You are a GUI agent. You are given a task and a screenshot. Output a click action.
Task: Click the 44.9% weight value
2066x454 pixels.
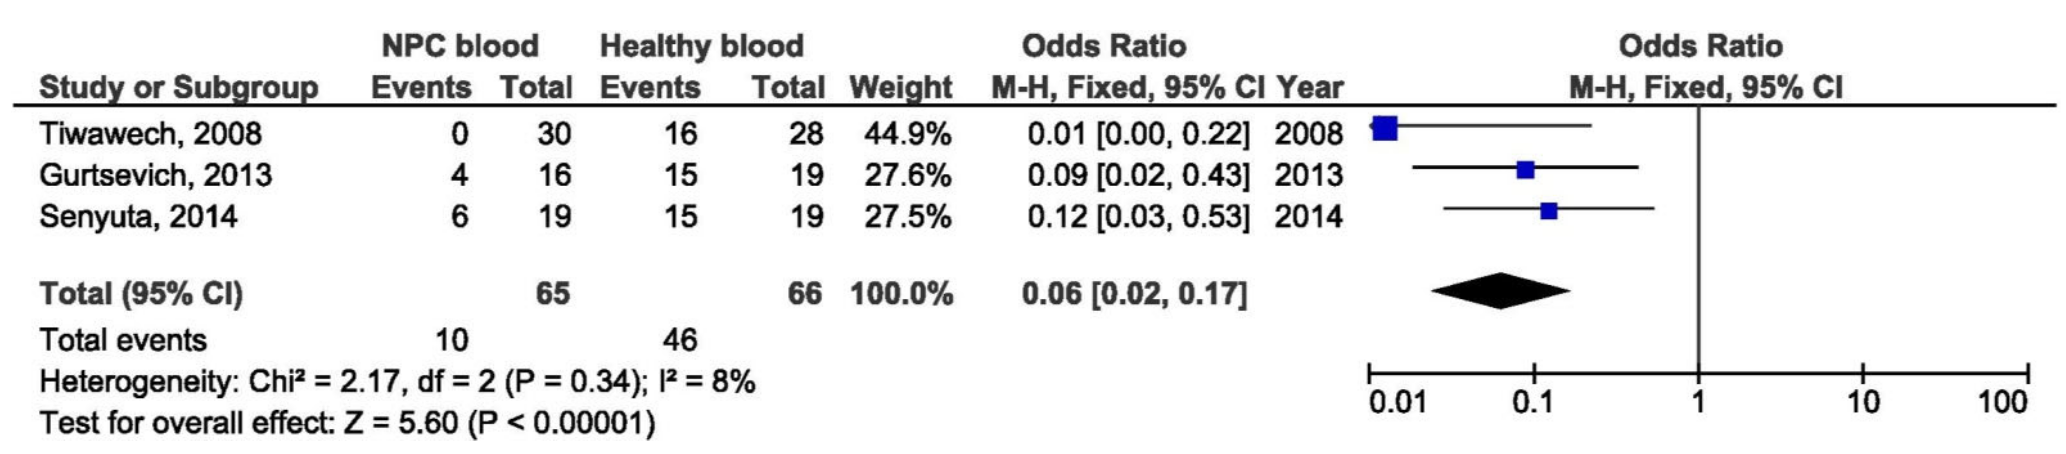point(907,133)
